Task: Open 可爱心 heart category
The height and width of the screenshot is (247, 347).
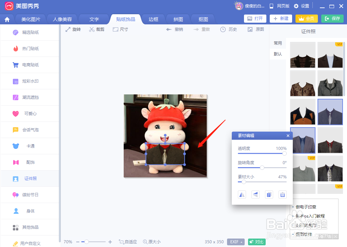Action: click(x=30, y=114)
